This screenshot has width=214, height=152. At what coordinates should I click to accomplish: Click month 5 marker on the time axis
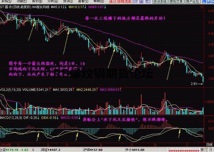(x=131, y=145)
